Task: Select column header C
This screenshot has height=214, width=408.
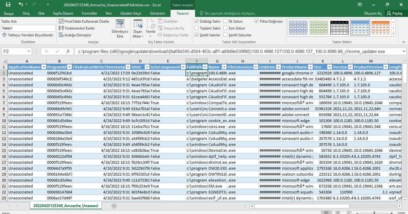Action: (x=102, y=61)
